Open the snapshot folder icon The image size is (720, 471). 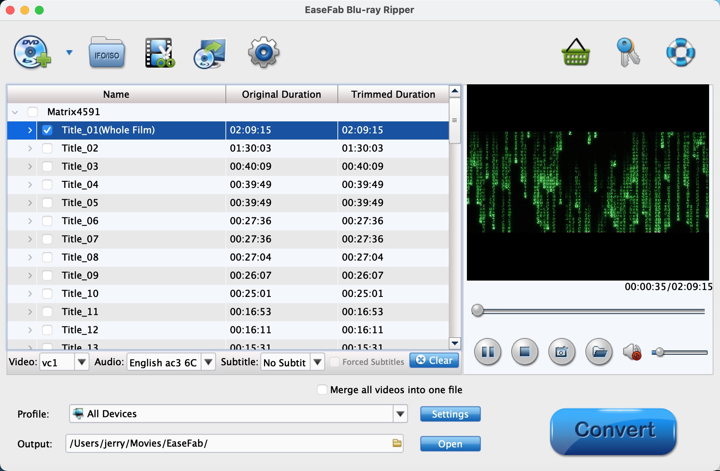599,352
